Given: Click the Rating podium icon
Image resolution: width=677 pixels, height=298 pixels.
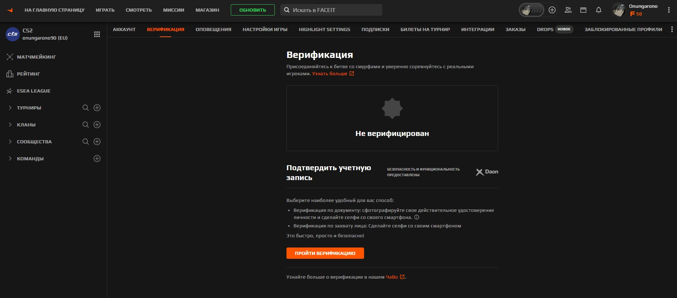Looking at the screenshot, I should (x=10, y=74).
